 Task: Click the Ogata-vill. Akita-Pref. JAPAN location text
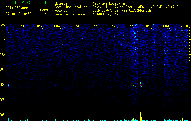pyautogui.click(x=135, y=7)
